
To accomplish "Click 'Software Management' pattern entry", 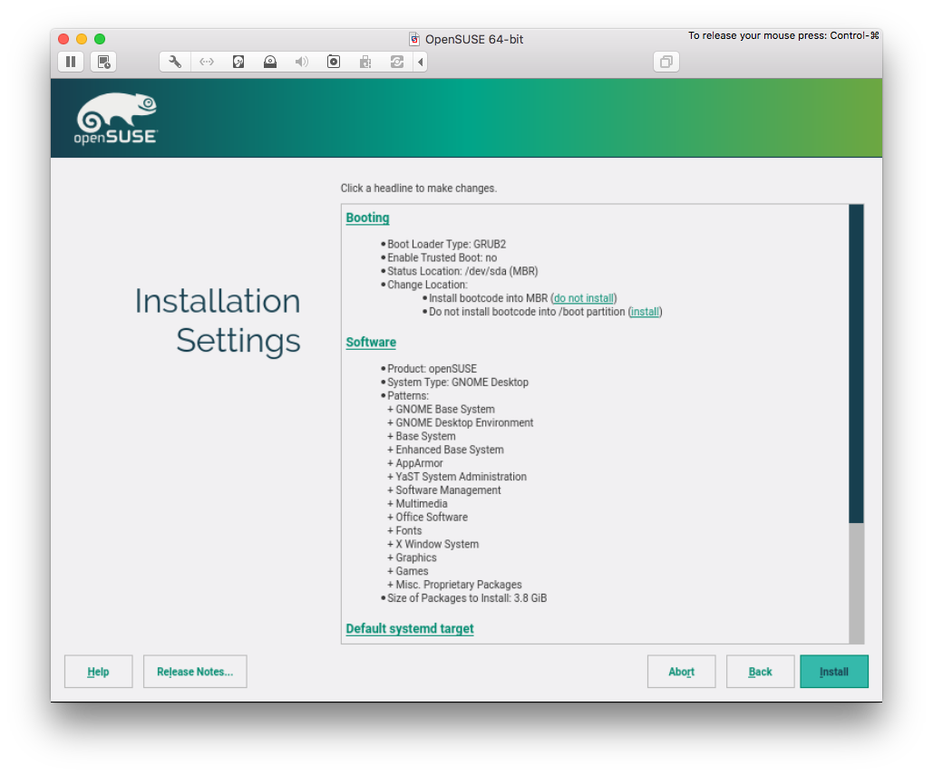I will tap(448, 490).
